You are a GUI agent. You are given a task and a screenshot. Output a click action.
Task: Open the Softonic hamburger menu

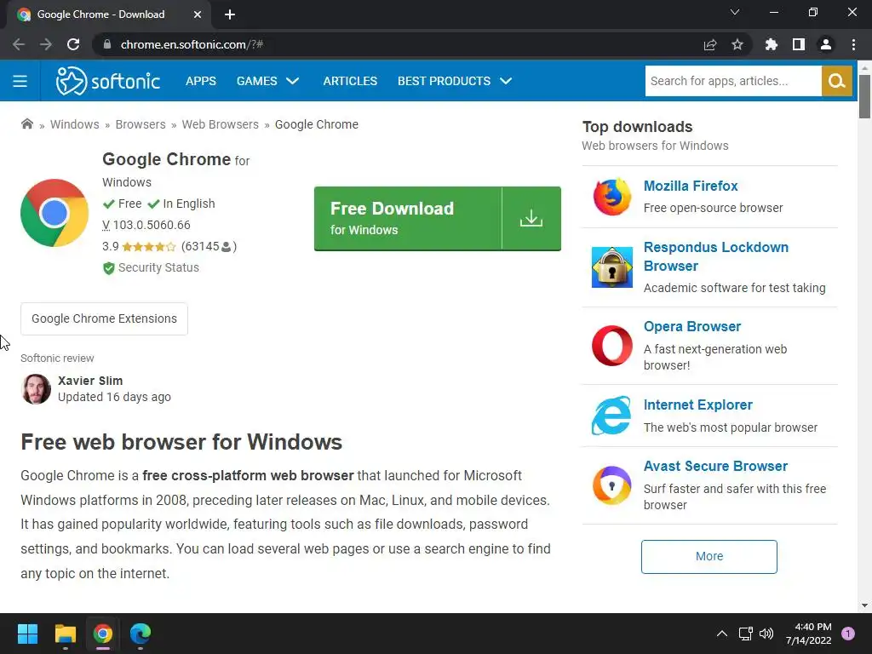tap(20, 81)
